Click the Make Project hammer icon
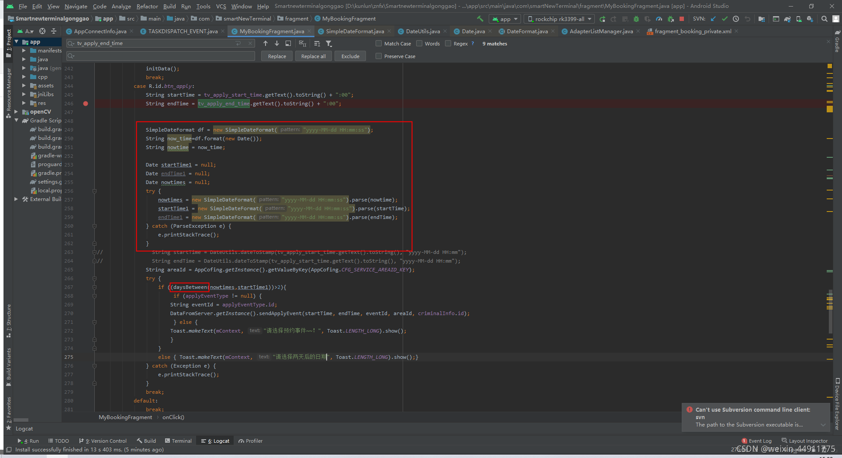 480,19
